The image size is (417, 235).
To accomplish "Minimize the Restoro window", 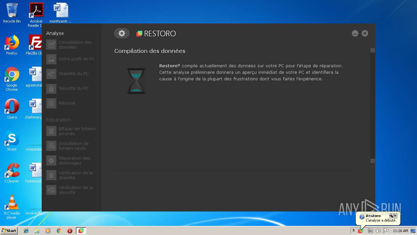I will click(355, 33).
